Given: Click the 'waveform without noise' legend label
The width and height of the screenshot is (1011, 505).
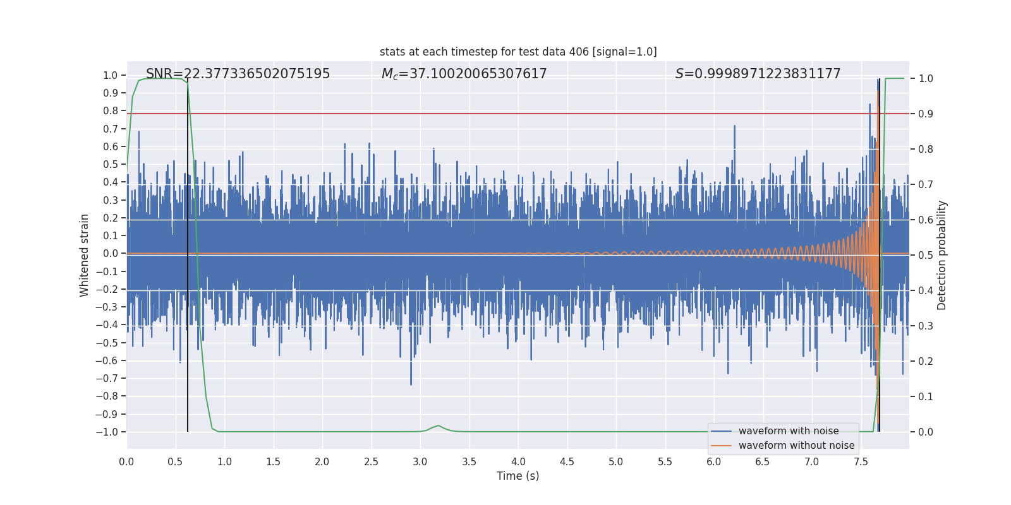Looking at the screenshot, I should (x=796, y=446).
